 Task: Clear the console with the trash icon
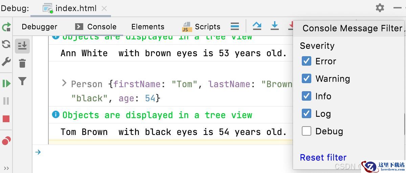(22, 63)
